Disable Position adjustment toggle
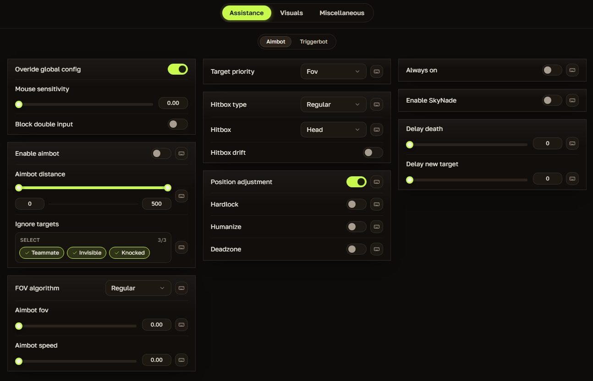Image resolution: width=593 pixels, height=381 pixels. coord(357,182)
